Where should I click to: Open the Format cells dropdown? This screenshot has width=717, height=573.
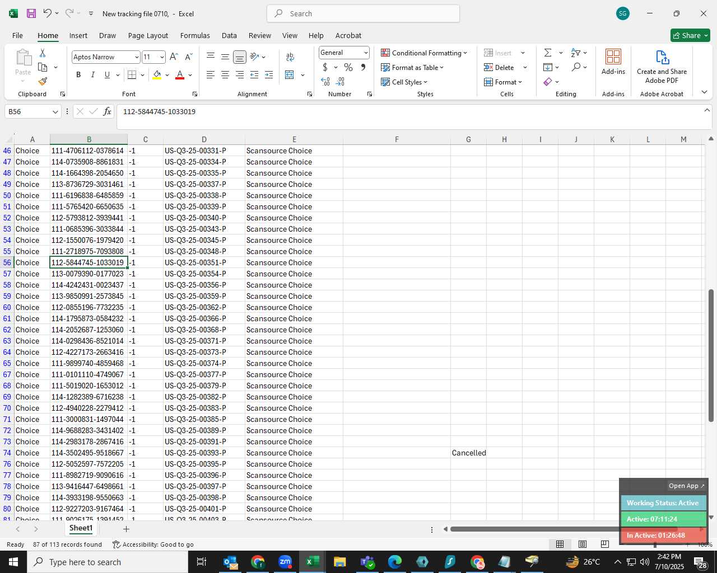[x=503, y=82]
